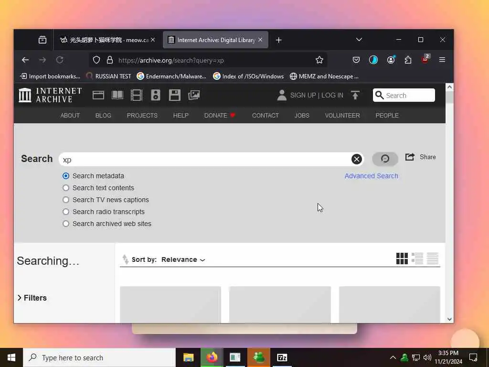Open the Books/Texts media icon
This screenshot has height=367, width=489.
coord(117,95)
